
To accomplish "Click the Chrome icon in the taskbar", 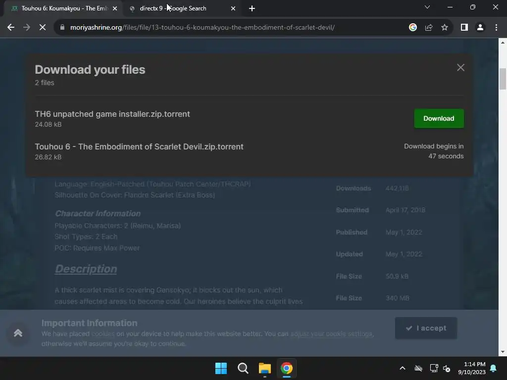I will tap(287, 368).
